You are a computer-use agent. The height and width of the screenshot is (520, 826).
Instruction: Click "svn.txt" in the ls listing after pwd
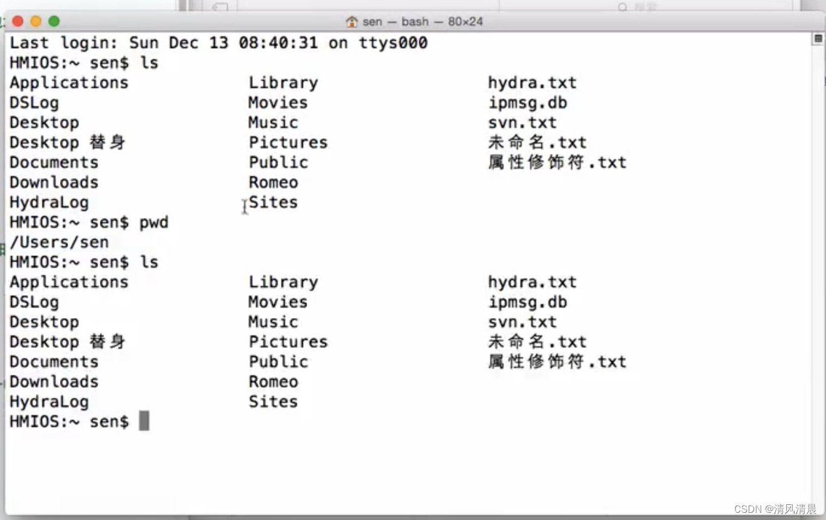click(523, 322)
